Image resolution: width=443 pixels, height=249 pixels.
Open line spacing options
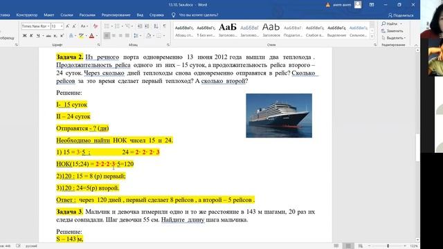[136, 36]
